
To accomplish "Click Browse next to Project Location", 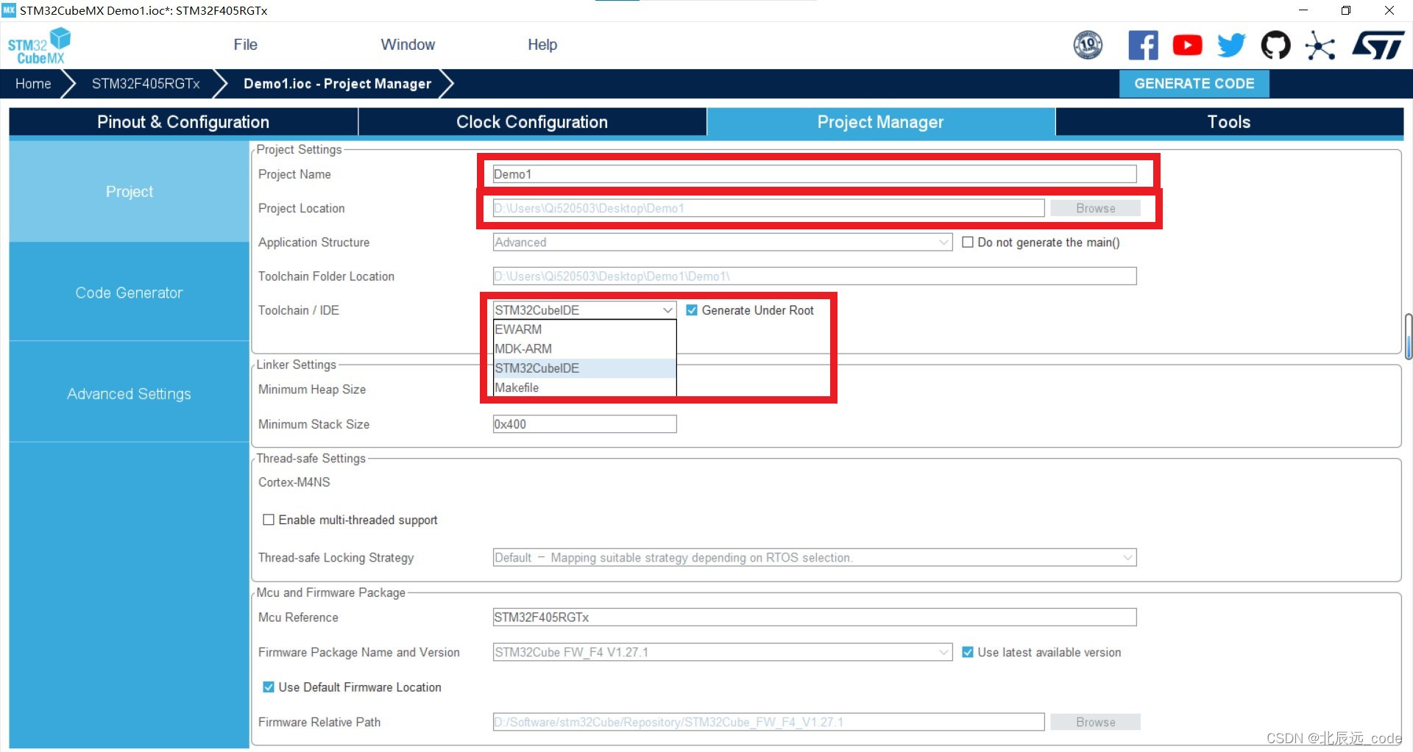I will tap(1095, 209).
